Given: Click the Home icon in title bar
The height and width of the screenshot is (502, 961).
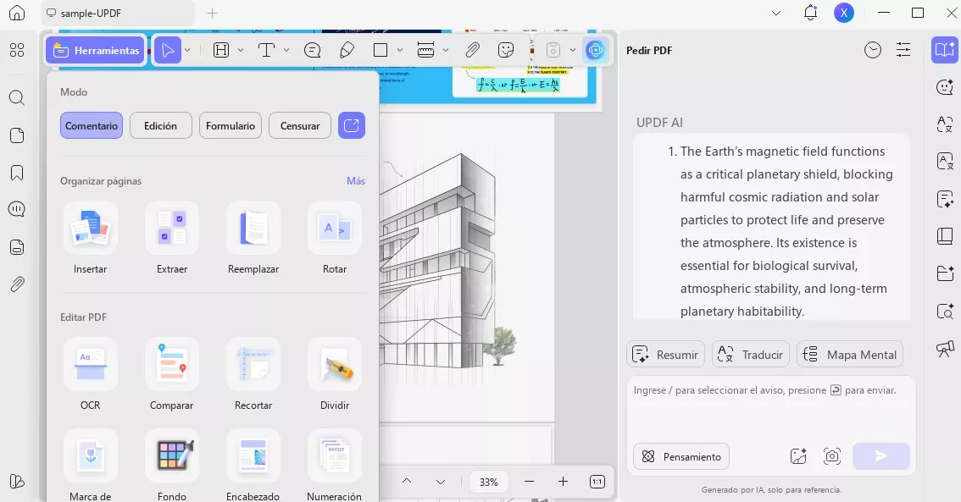Looking at the screenshot, I should [x=17, y=13].
